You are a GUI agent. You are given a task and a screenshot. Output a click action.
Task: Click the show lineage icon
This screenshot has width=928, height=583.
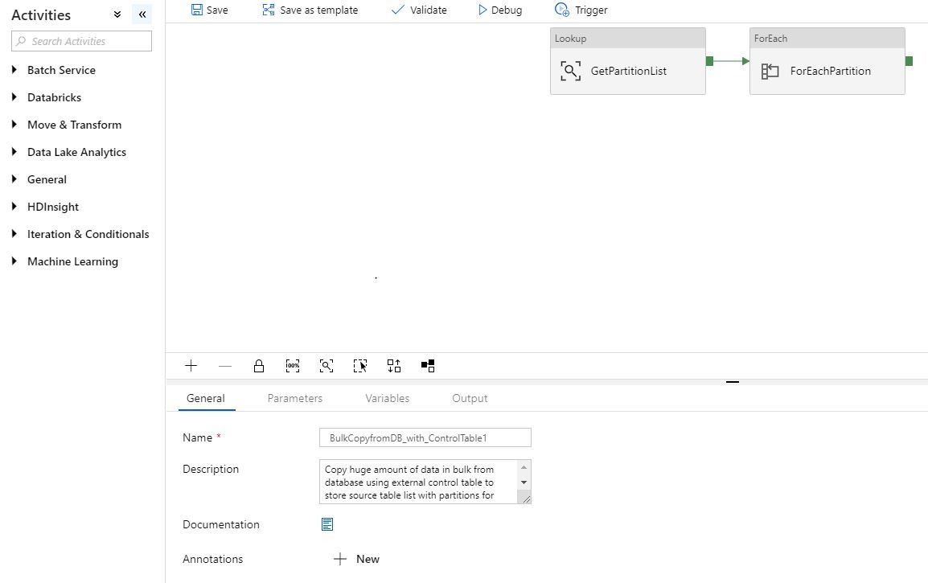pos(428,366)
